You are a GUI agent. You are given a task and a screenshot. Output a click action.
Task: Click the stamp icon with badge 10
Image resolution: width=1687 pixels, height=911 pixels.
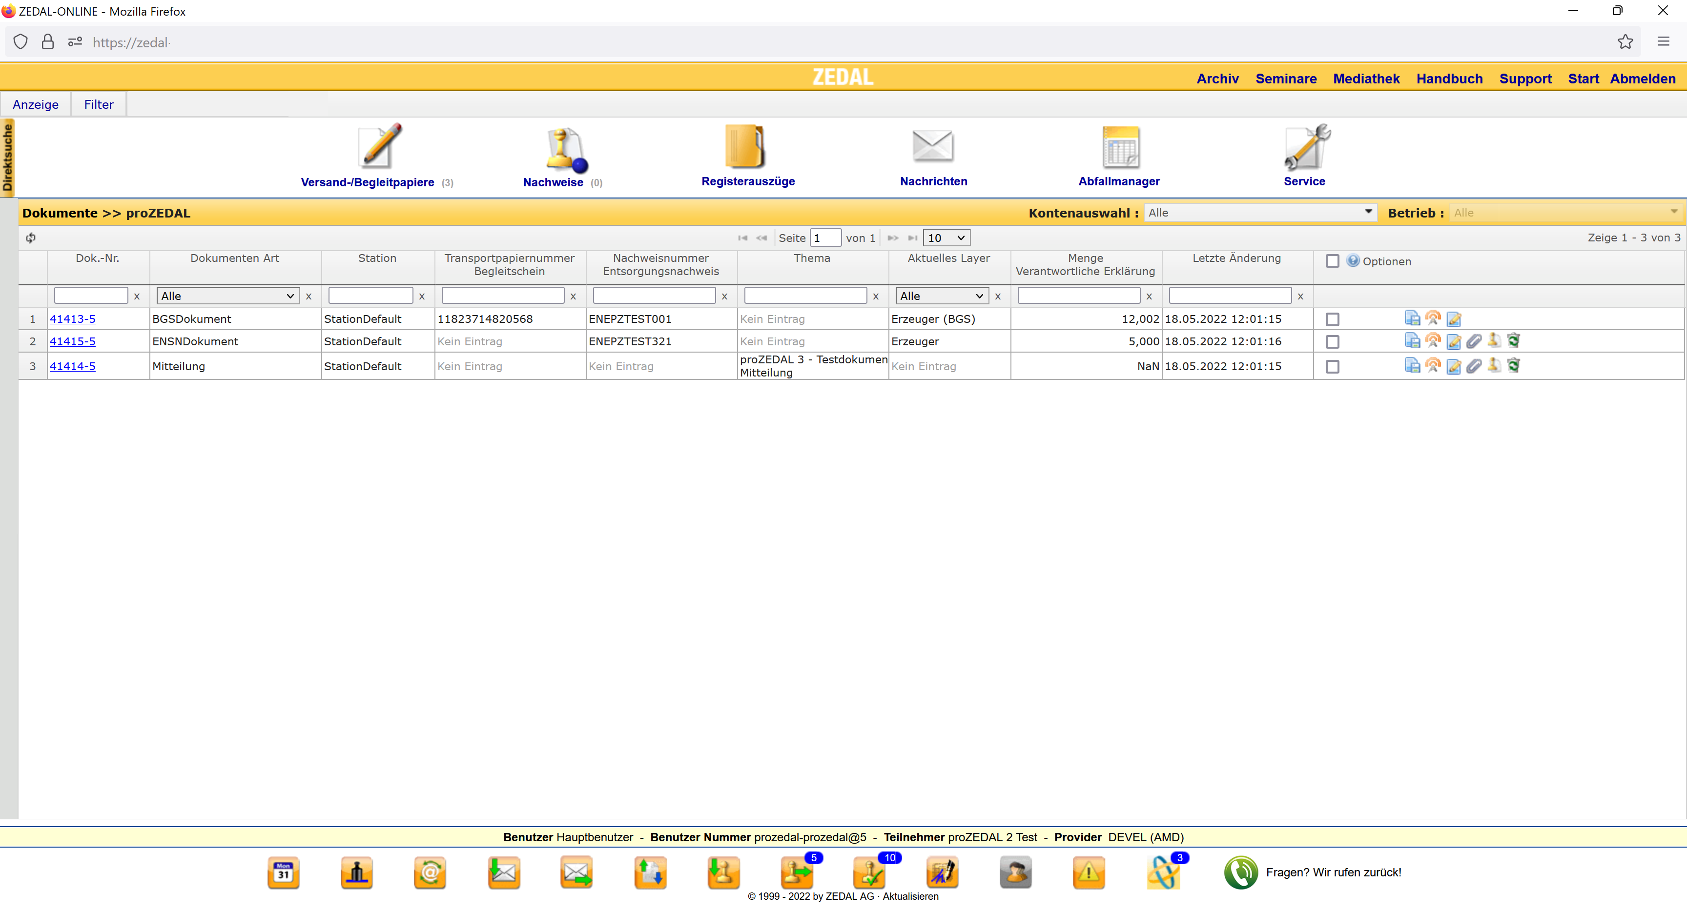coord(870,872)
